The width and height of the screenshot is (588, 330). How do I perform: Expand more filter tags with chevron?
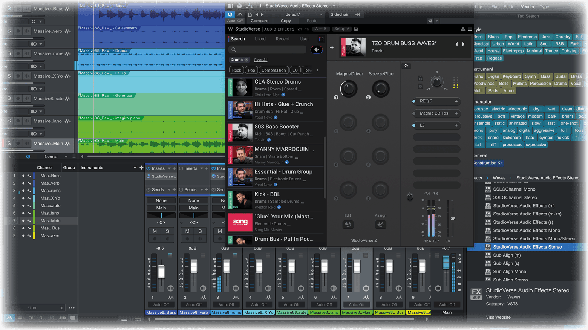click(318, 70)
